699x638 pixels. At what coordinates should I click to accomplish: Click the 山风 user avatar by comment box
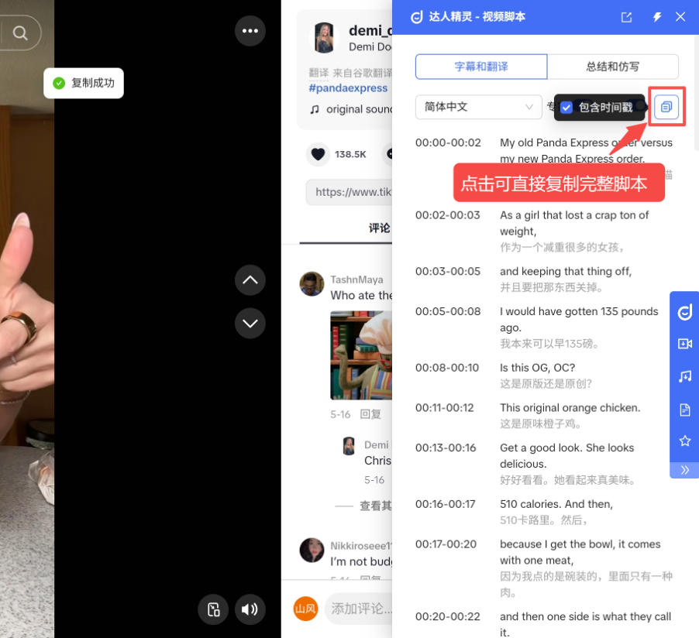(x=305, y=609)
